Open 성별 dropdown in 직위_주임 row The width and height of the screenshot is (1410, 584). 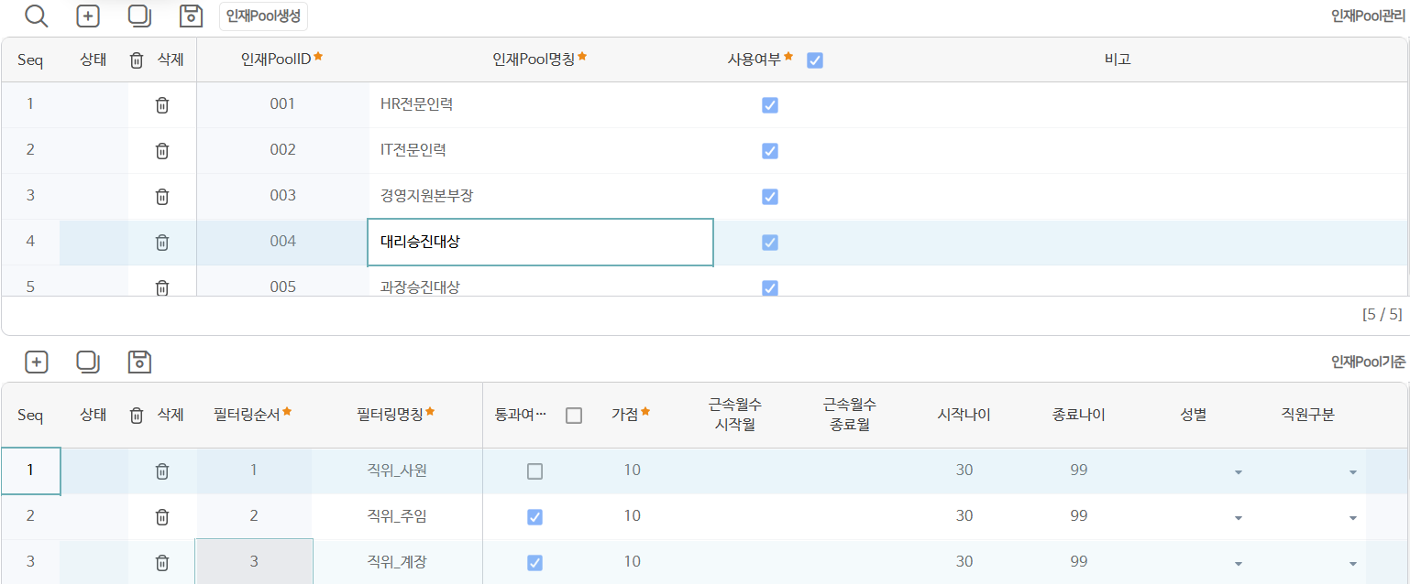click(x=1239, y=518)
